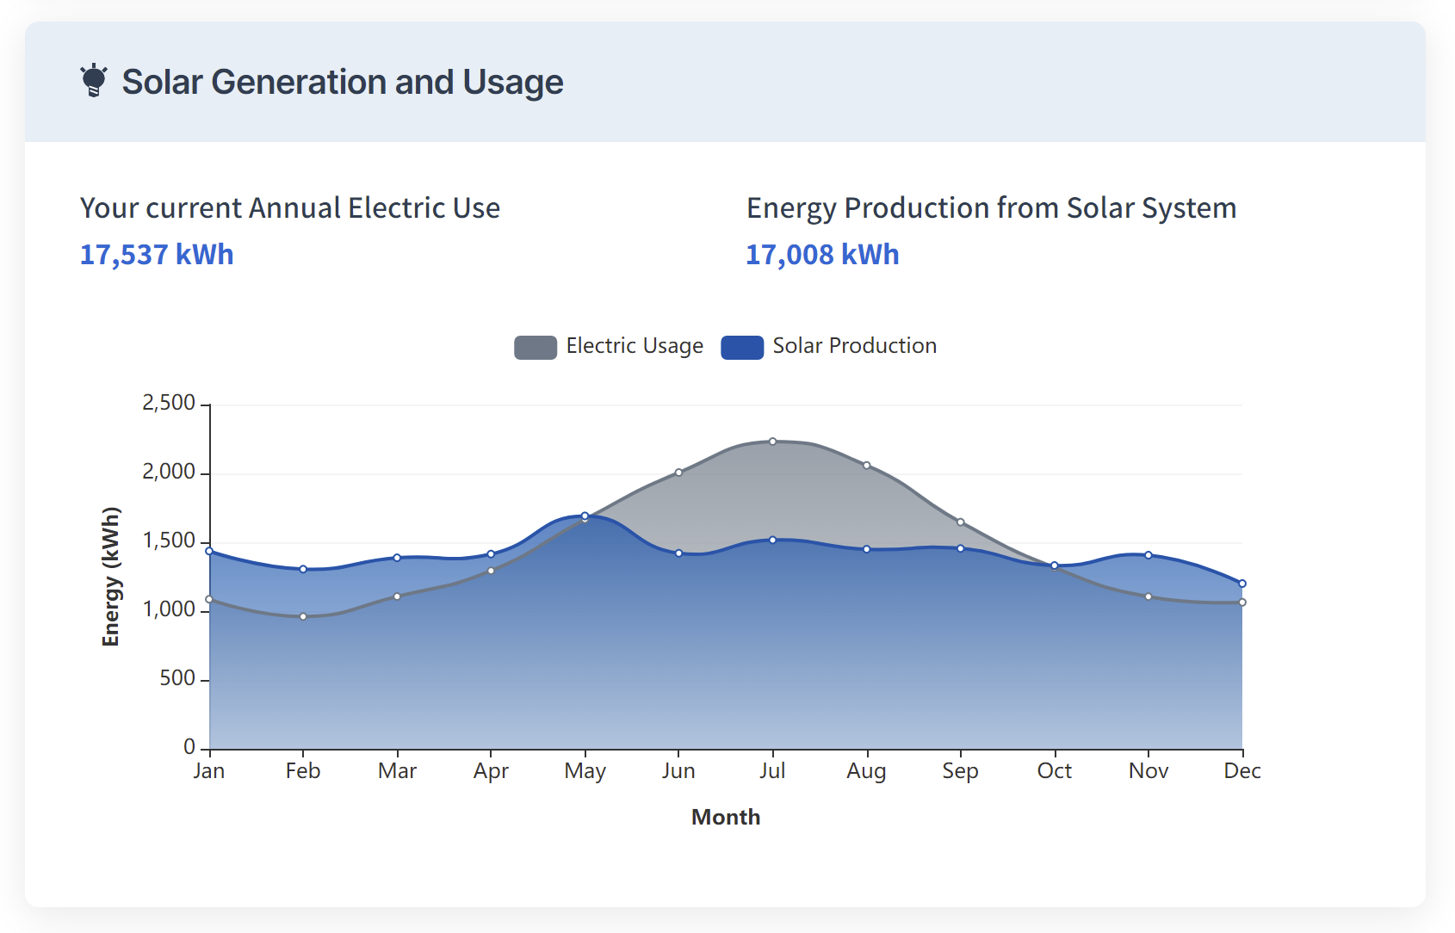The height and width of the screenshot is (933, 1455).
Task: Hide the Solar Production series via legend label
Action: coord(854,346)
